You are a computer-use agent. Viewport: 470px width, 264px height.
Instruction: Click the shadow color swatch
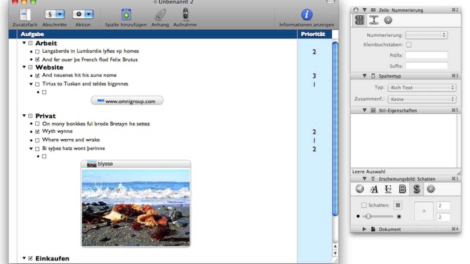pos(398,205)
